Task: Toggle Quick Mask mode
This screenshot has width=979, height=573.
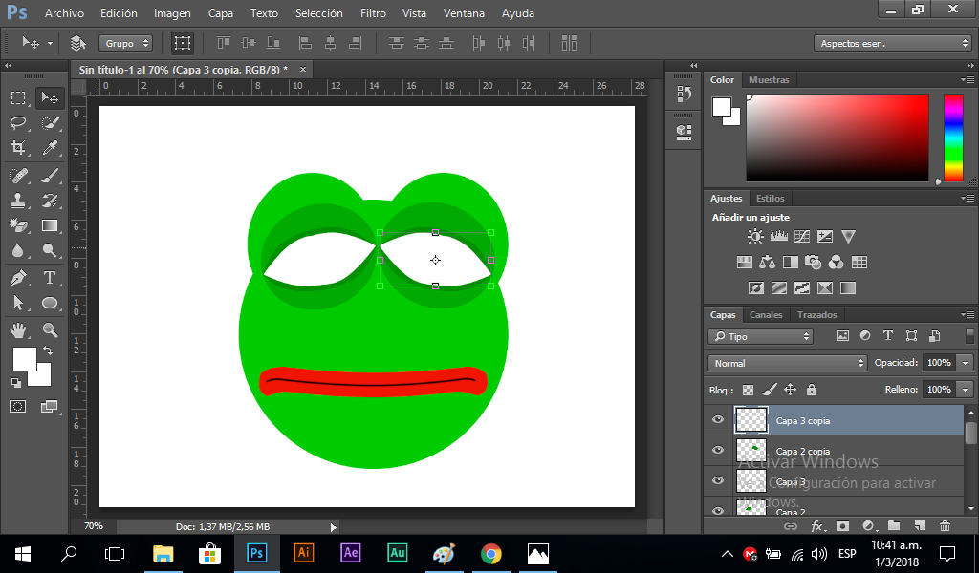Action: click(x=18, y=407)
